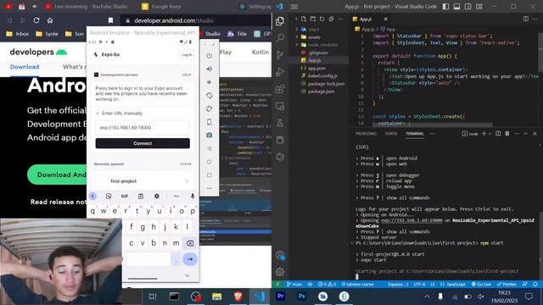
Task: Click Log In button in Expo Go
Action: (187, 54)
